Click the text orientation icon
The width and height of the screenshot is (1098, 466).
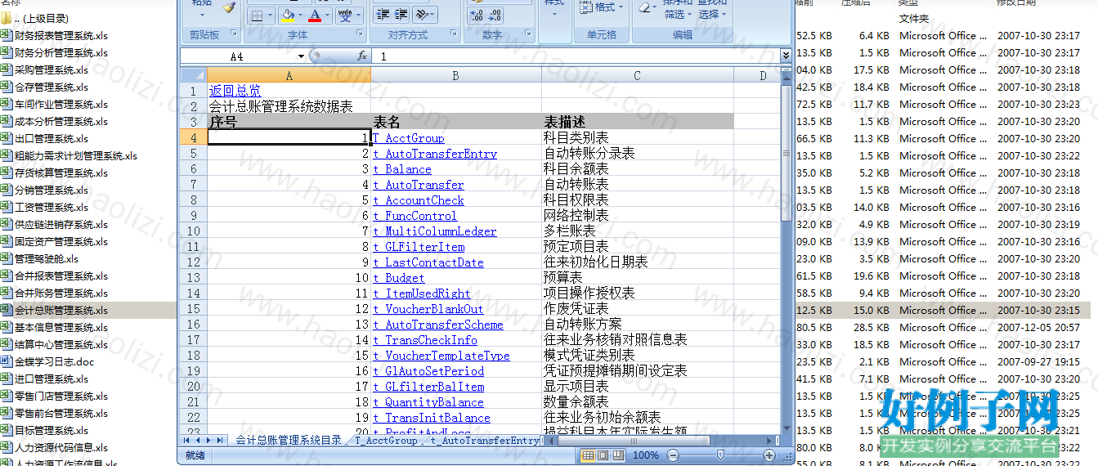(x=422, y=15)
